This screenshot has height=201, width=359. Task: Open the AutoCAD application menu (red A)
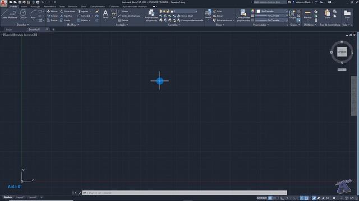[3, 3]
